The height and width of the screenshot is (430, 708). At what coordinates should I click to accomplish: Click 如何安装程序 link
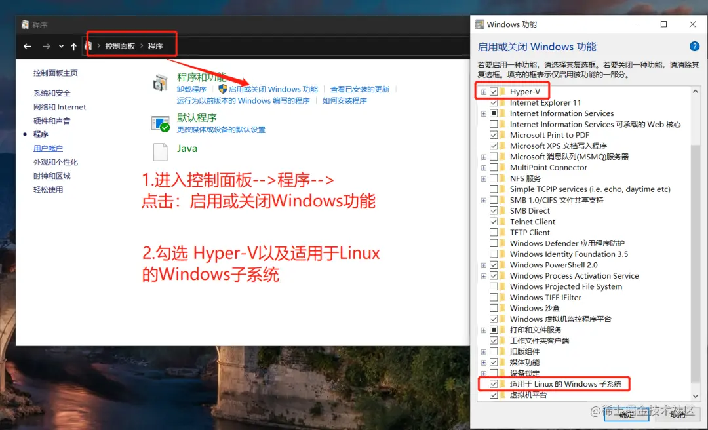345,101
